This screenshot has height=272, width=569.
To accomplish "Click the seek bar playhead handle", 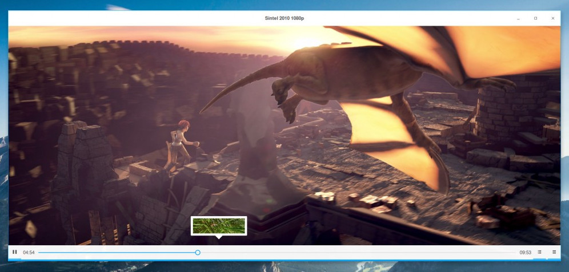I will coord(198,253).
